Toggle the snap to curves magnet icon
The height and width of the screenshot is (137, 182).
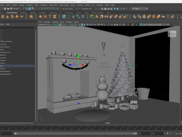pyautogui.click(x=45, y=9)
